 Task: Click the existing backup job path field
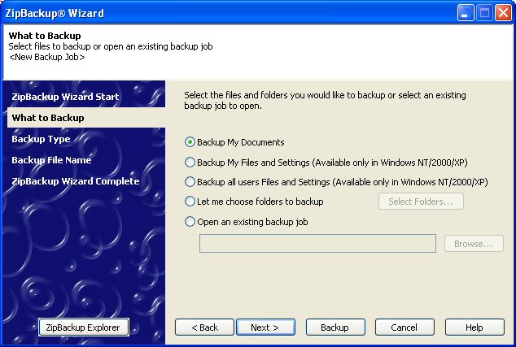(317, 244)
